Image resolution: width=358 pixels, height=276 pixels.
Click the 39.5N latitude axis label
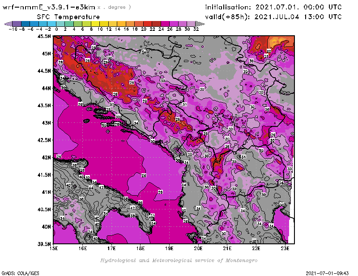tap(44, 244)
